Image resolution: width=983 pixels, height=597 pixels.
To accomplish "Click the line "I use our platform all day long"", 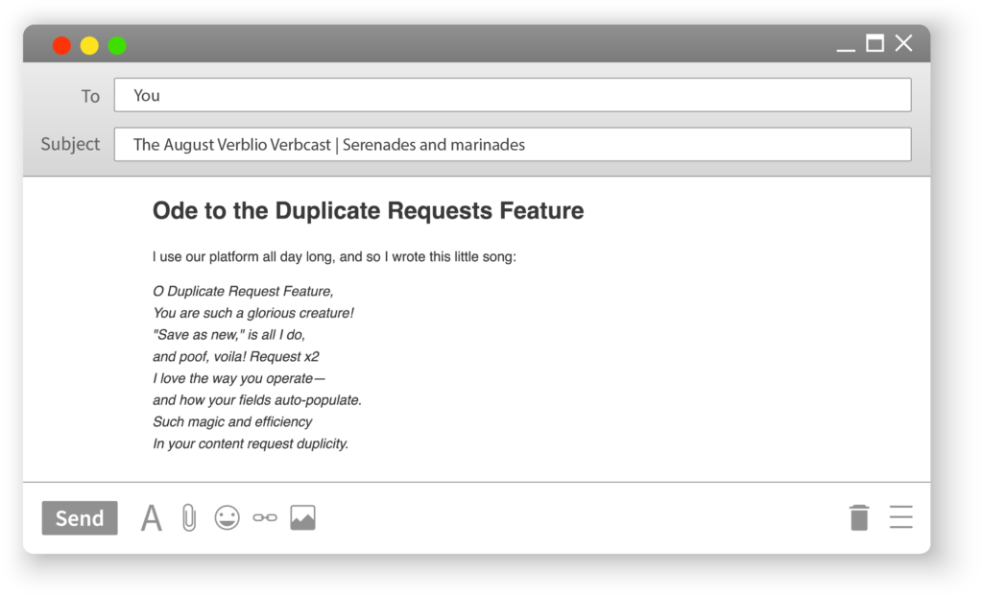I will click(x=334, y=257).
